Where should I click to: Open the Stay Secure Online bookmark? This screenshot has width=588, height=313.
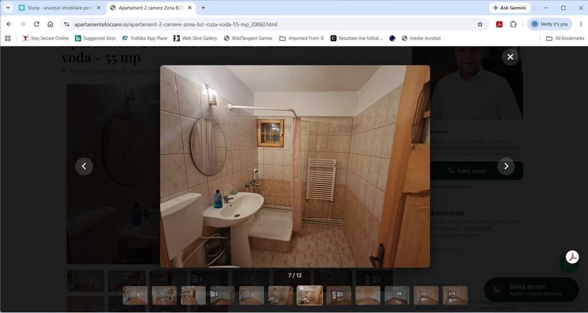pyautogui.click(x=45, y=39)
